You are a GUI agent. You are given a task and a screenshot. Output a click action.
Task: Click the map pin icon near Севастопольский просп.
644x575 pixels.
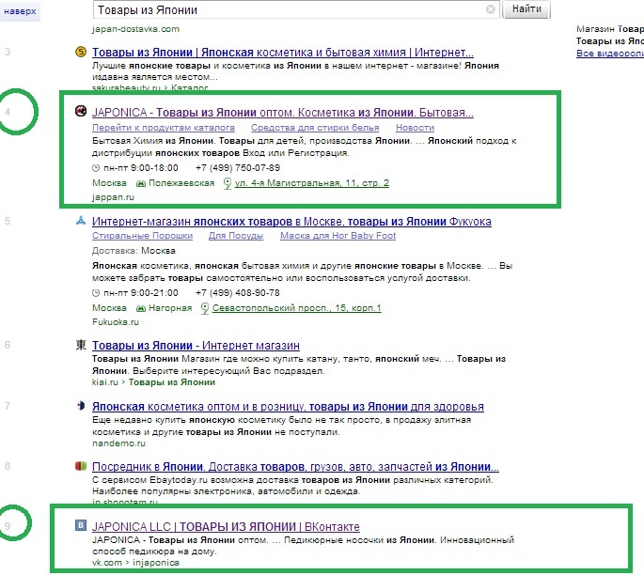[x=205, y=308]
